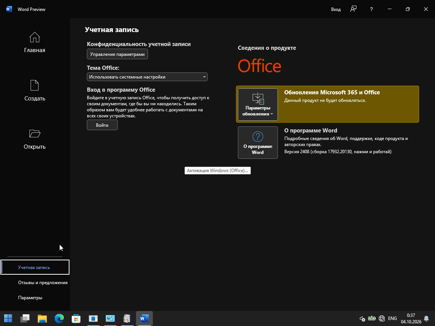This screenshot has width=435, height=326.
Task: Select Учетная запись in the sidebar
Action: [x=35, y=267]
